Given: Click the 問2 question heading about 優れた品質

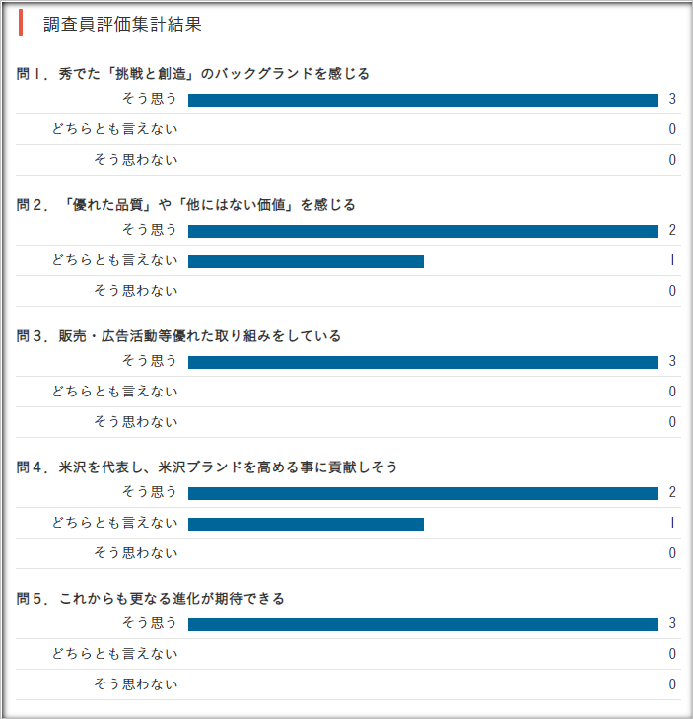Looking at the screenshot, I should pyautogui.click(x=186, y=205).
